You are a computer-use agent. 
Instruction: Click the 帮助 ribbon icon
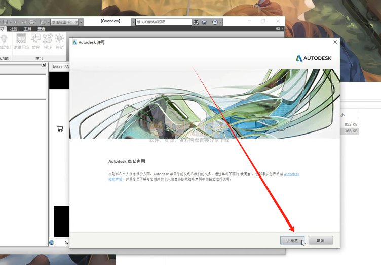click(x=60, y=41)
